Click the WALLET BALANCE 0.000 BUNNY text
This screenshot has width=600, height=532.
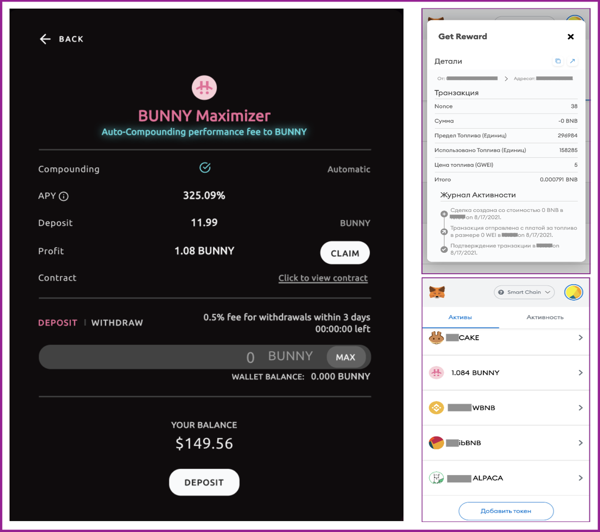coord(301,377)
